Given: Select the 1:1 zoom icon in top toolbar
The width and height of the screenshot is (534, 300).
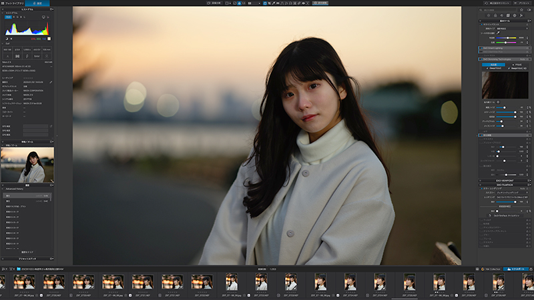Looking at the screenshot, I should coord(244,3).
